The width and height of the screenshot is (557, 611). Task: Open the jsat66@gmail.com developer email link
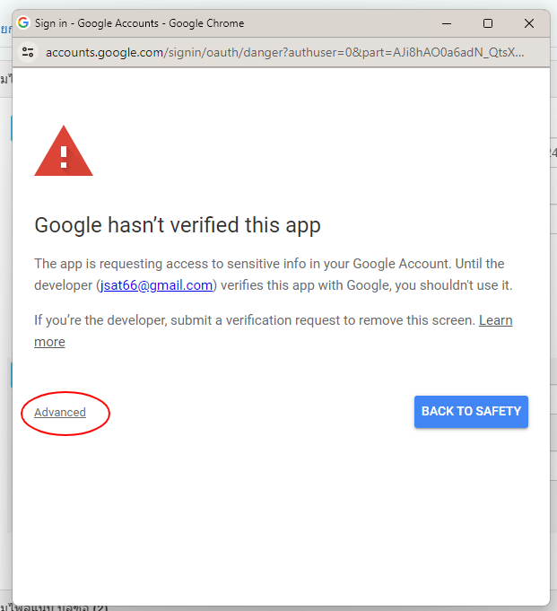155,285
